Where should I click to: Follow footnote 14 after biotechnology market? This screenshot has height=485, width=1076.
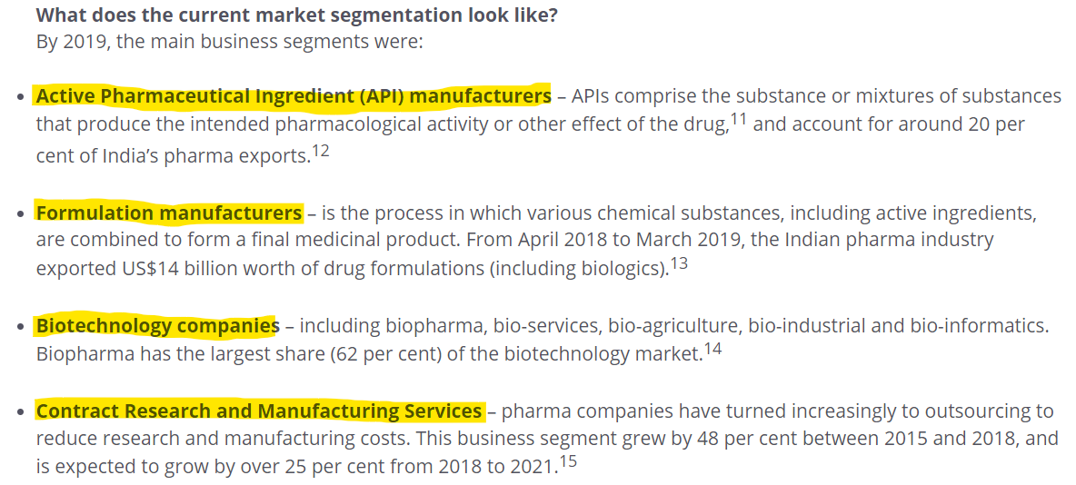(712, 349)
